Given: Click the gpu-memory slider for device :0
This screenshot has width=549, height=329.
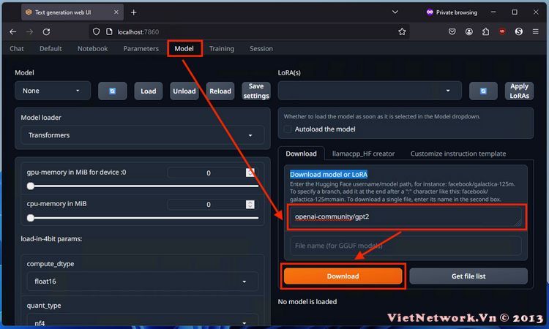Looking at the screenshot, I should coord(143,186).
